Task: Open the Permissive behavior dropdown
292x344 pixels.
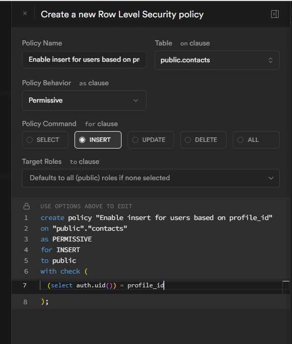Action: [x=84, y=101]
